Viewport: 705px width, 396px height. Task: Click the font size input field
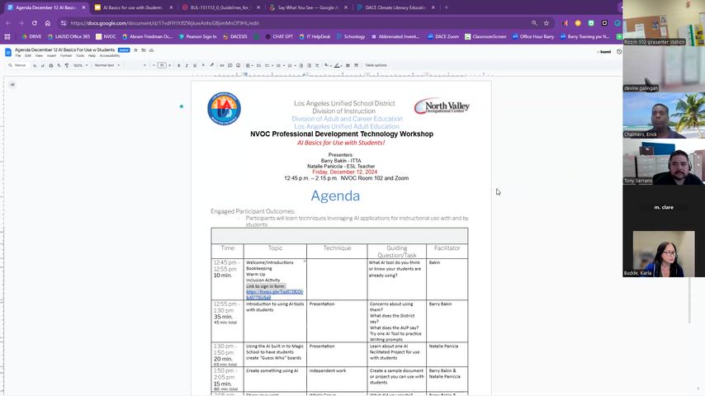[162, 65]
